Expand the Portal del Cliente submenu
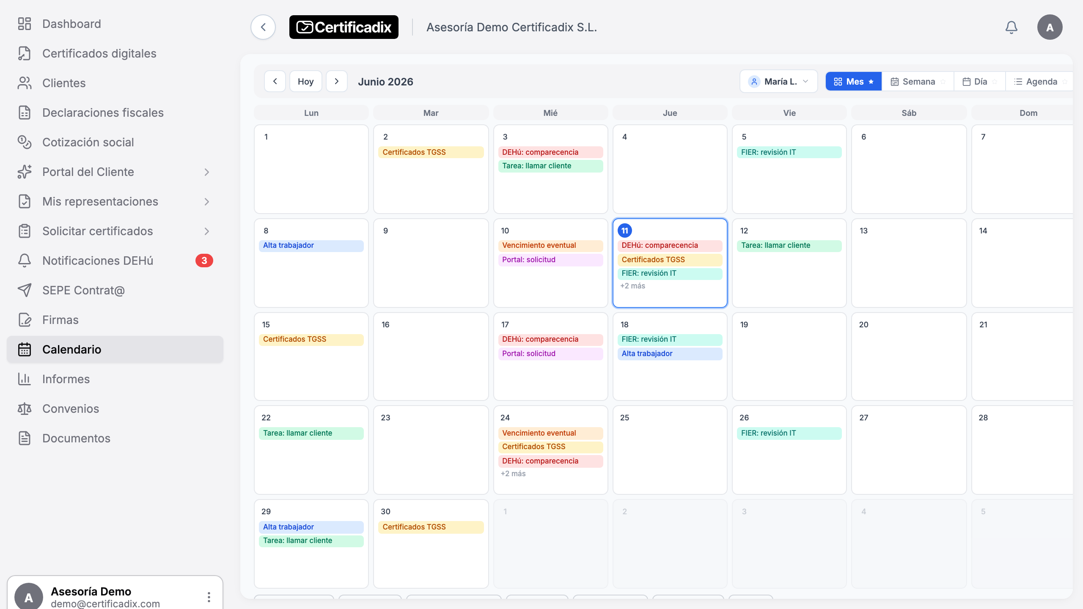The image size is (1083, 609). click(207, 172)
